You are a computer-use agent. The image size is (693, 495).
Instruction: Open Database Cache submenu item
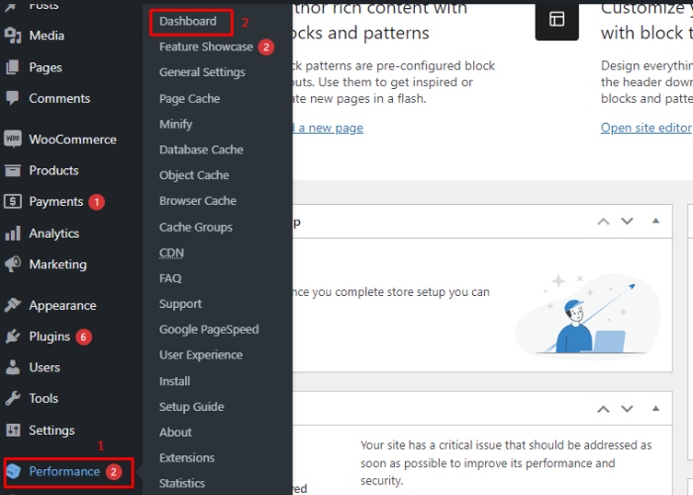tap(201, 149)
